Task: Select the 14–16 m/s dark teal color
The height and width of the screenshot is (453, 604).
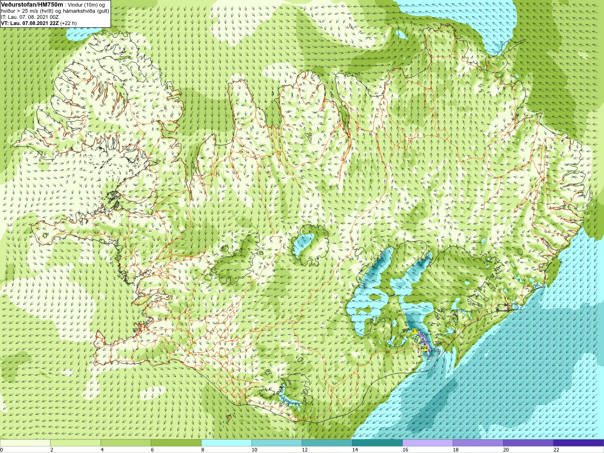Action: click(x=377, y=443)
